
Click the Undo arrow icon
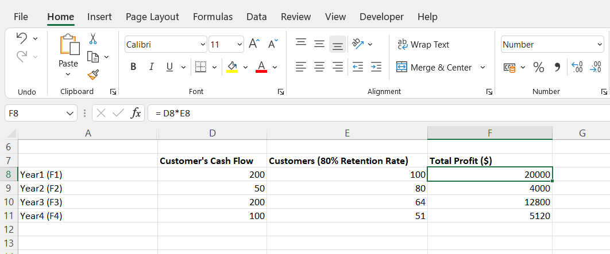(22, 38)
